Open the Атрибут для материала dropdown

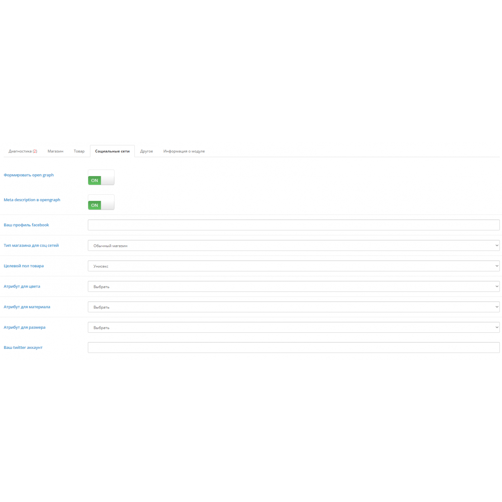click(293, 307)
